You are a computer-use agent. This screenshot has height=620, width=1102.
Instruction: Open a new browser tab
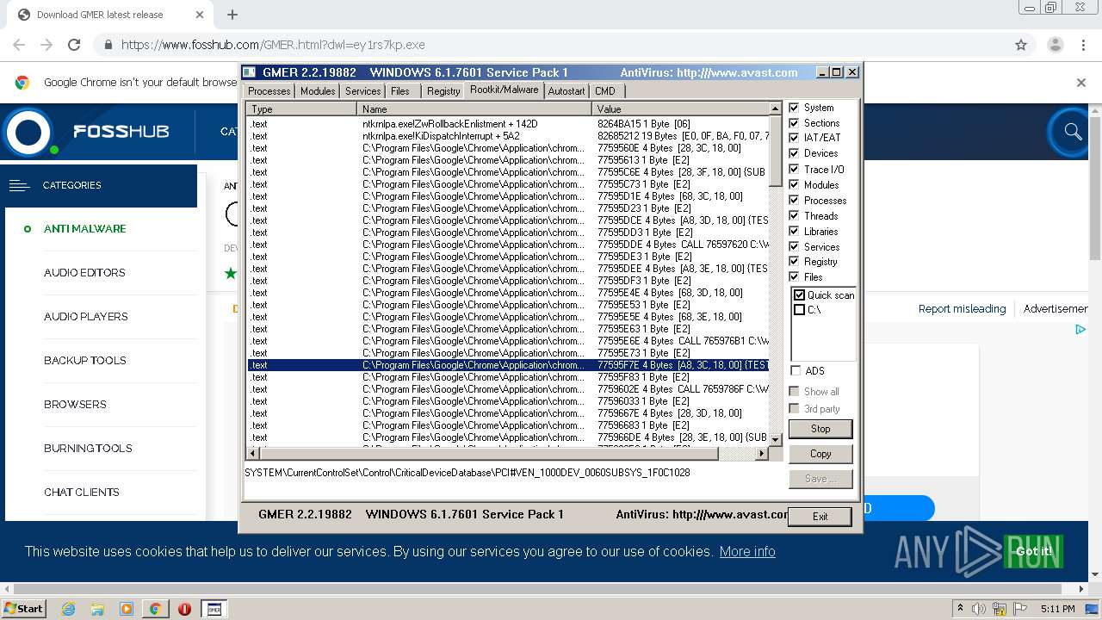click(232, 15)
